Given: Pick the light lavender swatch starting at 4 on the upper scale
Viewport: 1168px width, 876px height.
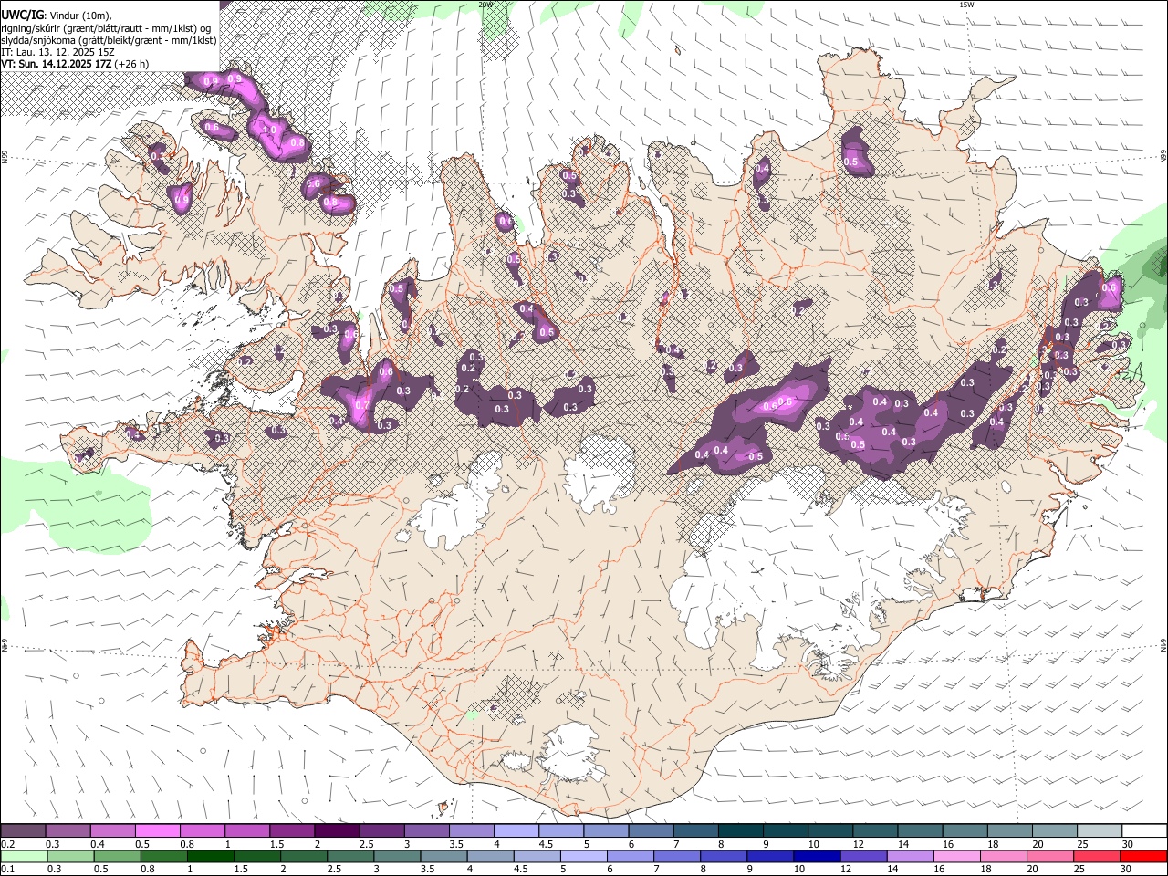Looking at the screenshot, I should pyautogui.click(x=516, y=830).
